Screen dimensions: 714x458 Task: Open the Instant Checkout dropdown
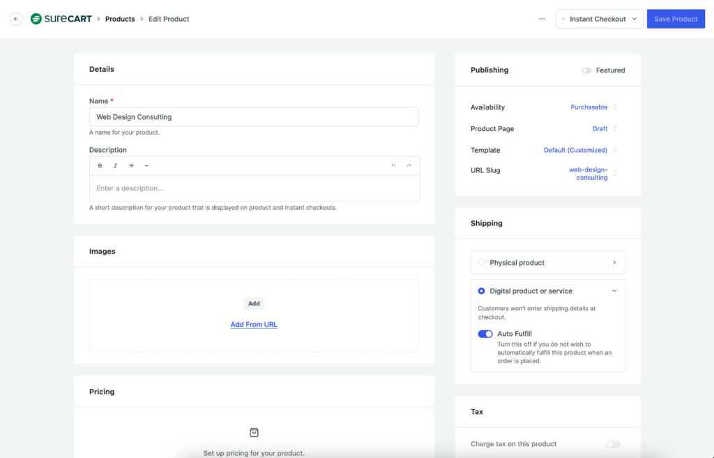[x=599, y=19]
